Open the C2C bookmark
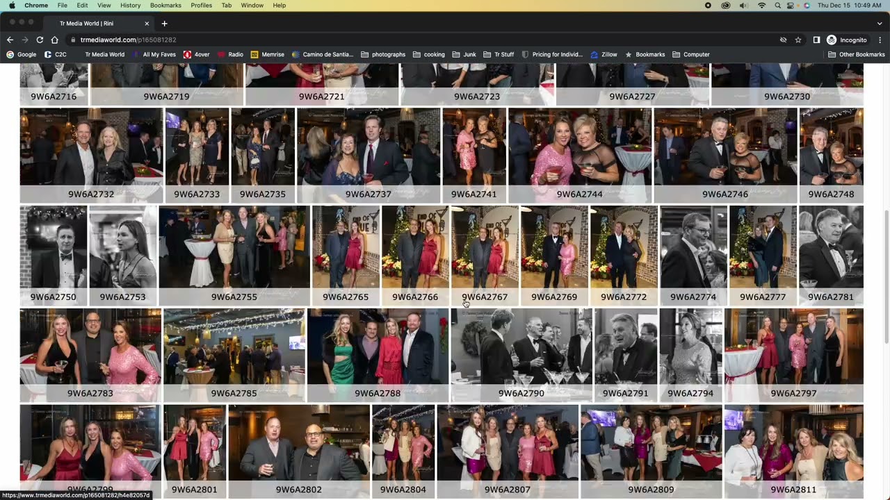Viewport: 890px width, 500px height. pyautogui.click(x=56, y=54)
